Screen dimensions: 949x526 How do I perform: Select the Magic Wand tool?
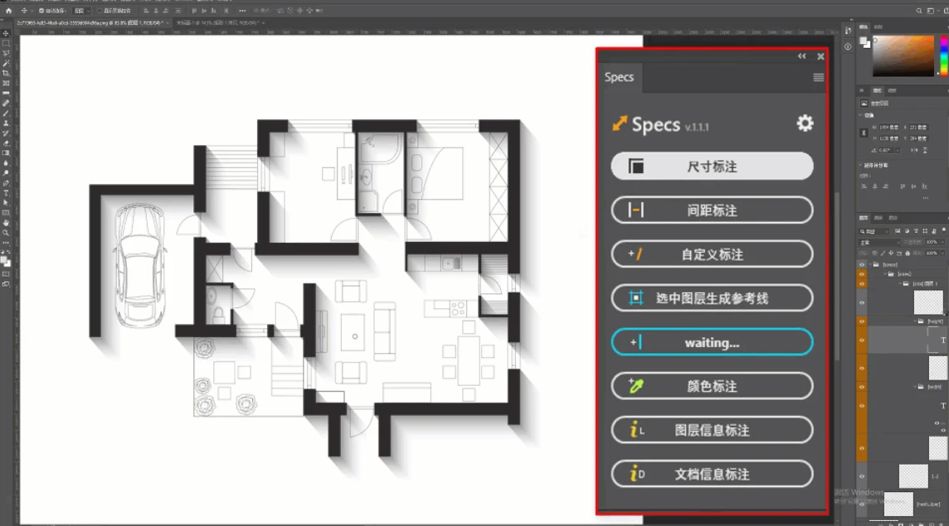tap(6, 63)
